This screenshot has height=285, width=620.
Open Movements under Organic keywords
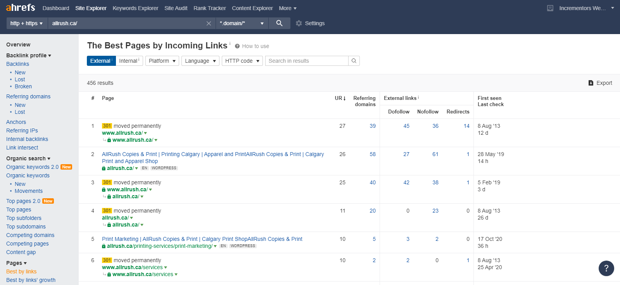(29, 191)
